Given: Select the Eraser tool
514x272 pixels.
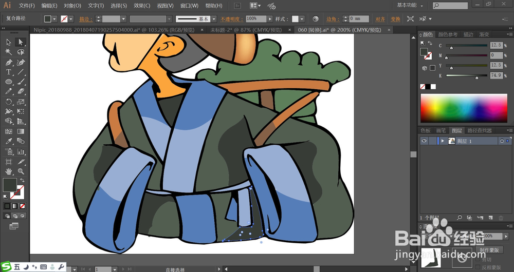Looking at the screenshot, I should coord(21,92).
